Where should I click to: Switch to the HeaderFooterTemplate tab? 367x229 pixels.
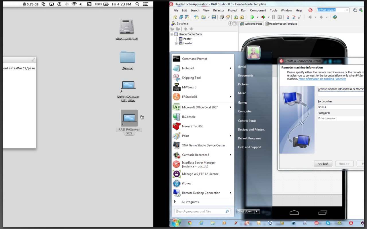point(281,24)
